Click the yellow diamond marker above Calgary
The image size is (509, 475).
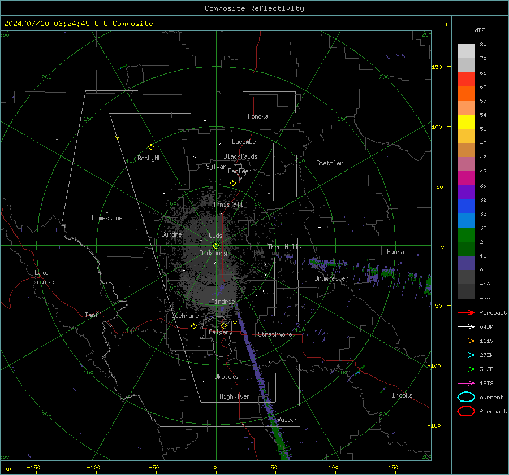pyautogui.click(x=223, y=325)
